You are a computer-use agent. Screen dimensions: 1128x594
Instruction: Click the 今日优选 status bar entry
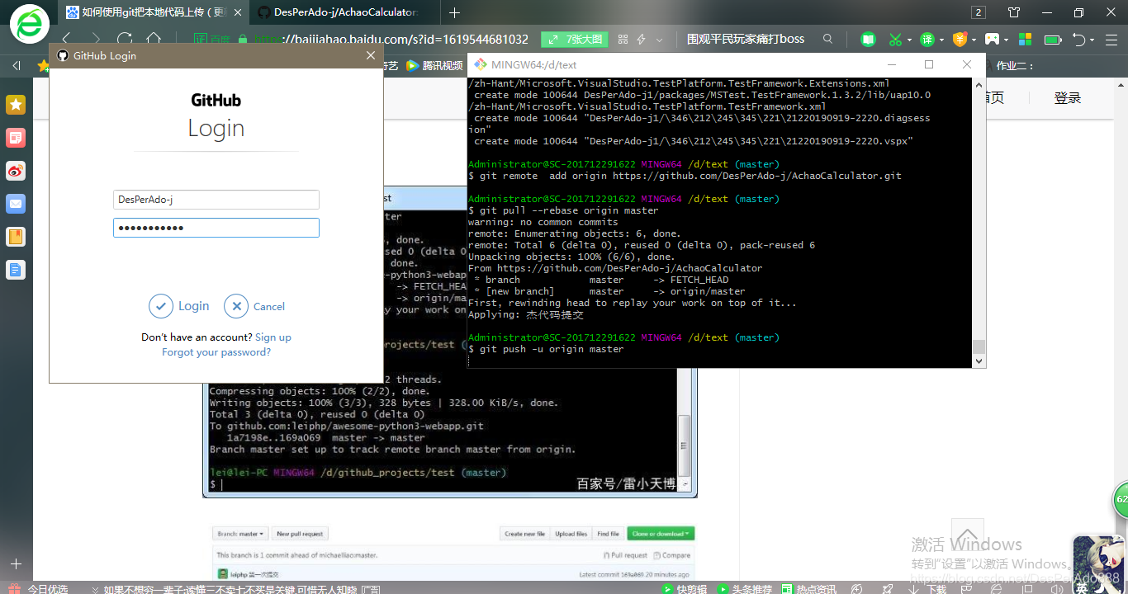point(40,589)
